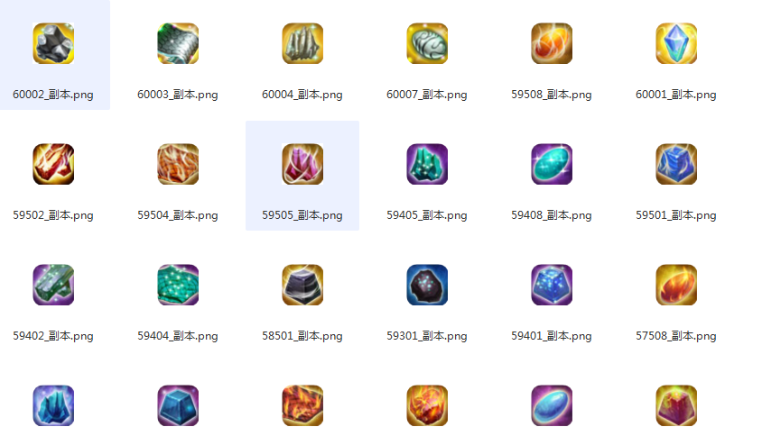Image resolution: width=762 pixels, height=436 pixels.
Task: Select the 60004_副本.png gray crystal icon
Action: pyautogui.click(x=302, y=43)
